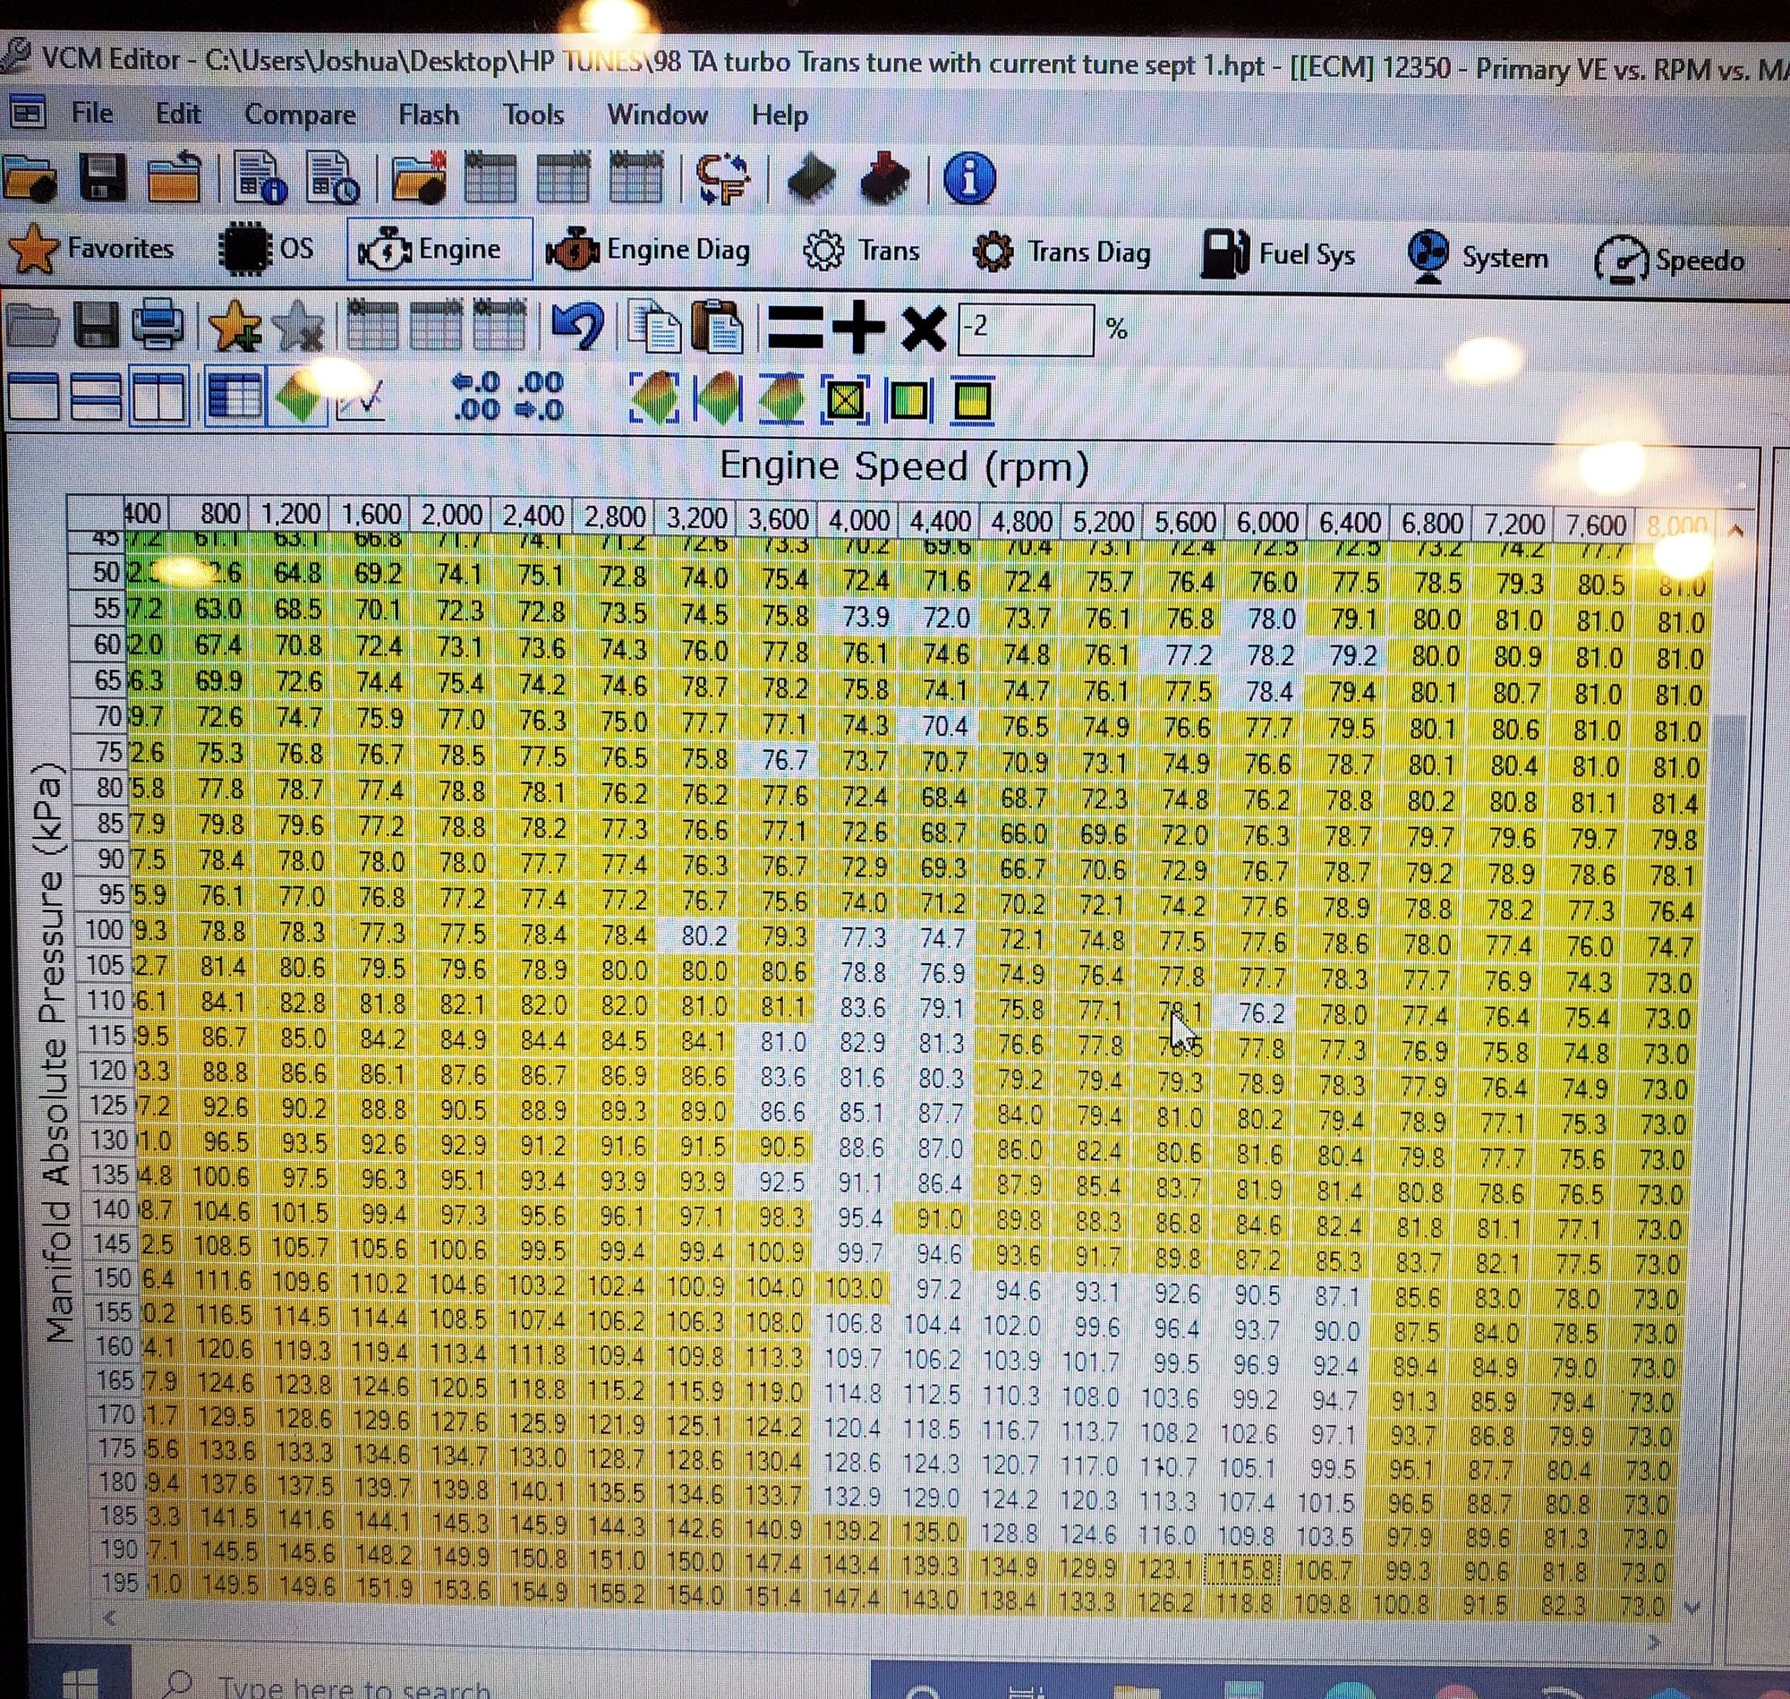The width and height of the screenshot is (1790, 1699).
Task: Click the Fuel Sys icon
Action: (1223, 254)
